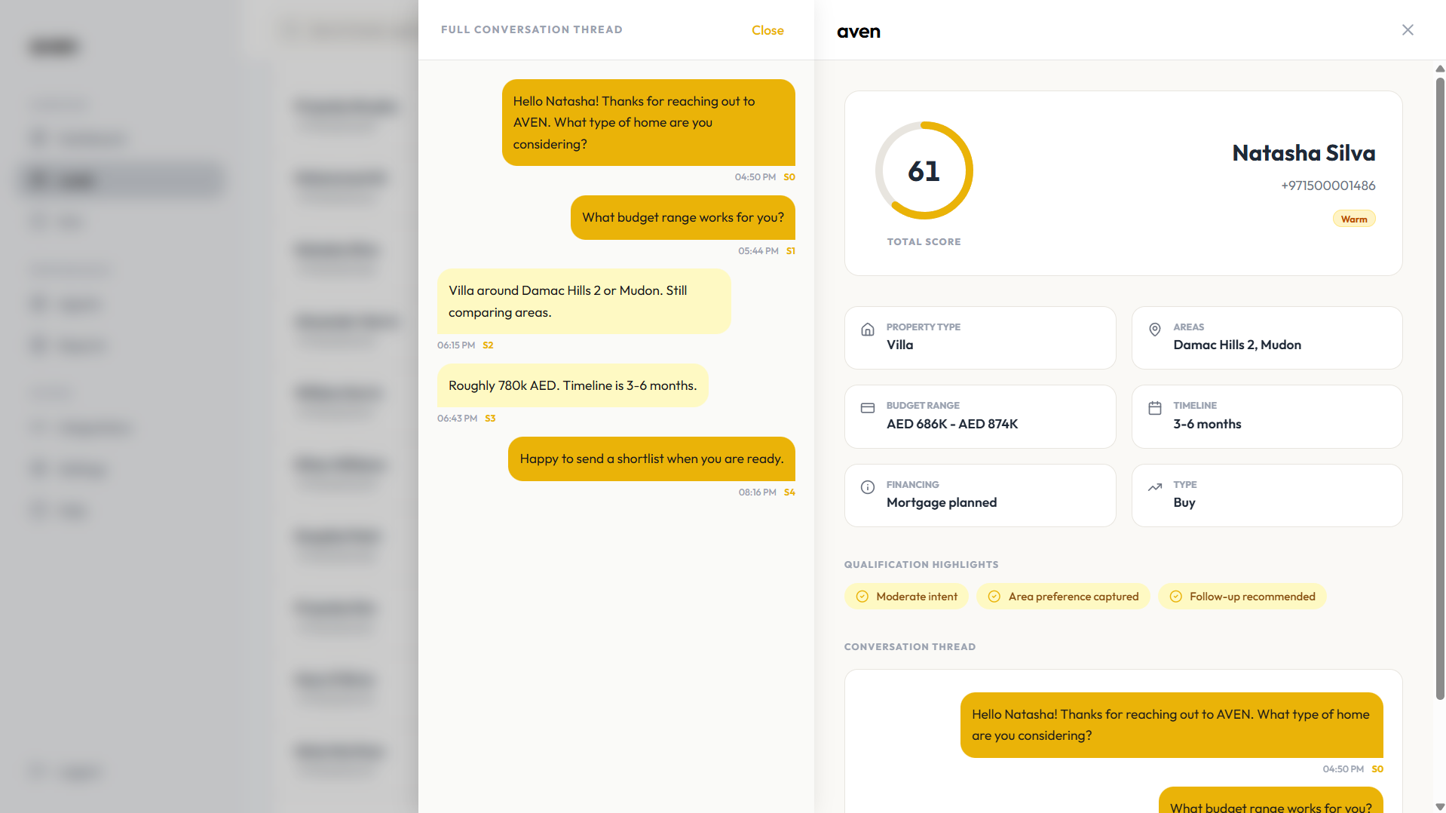The height and width of the screenshot is (813, 1446).
Task: Open the Type Buy card
Action: (x=1267, y=495)
